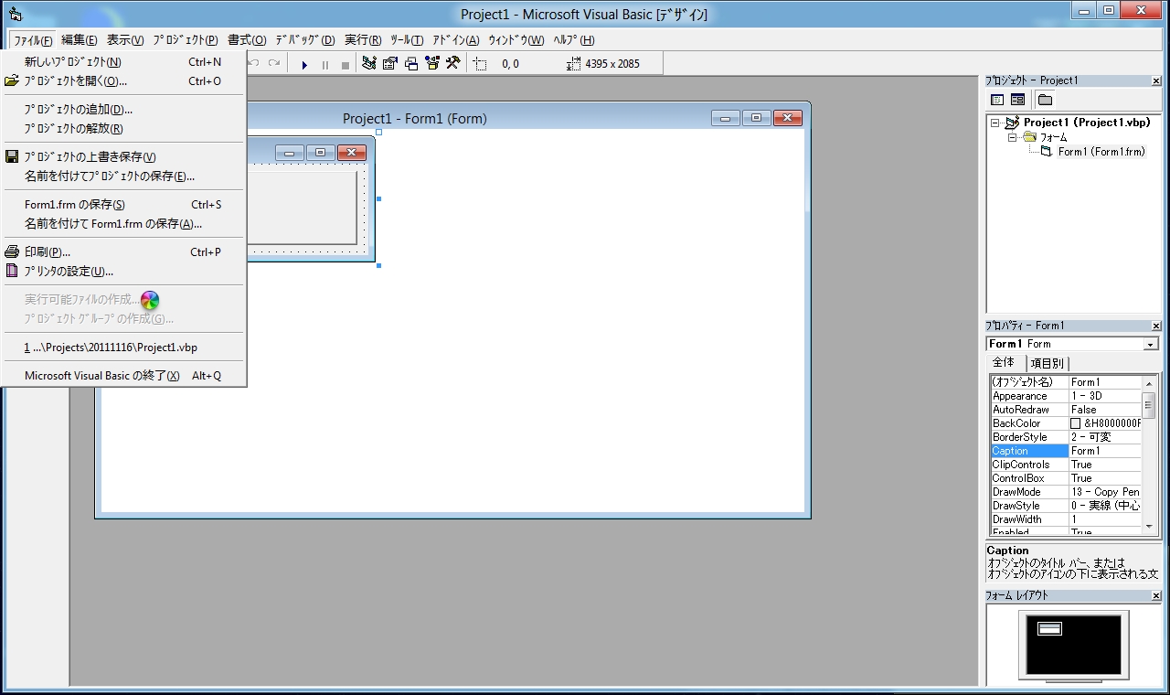Close the Project Explorer panel
Image resolution: width=1170 pixels, height=695 pixels.
pyautogui.click(x=1156, y=80)
